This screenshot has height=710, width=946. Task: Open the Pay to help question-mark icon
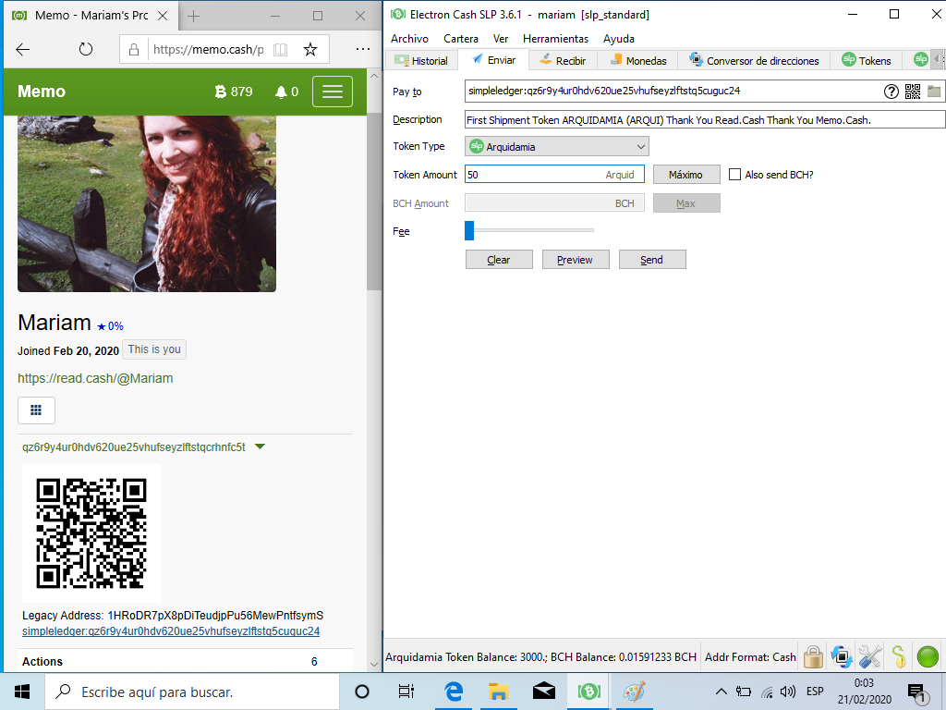click(891, 92)
